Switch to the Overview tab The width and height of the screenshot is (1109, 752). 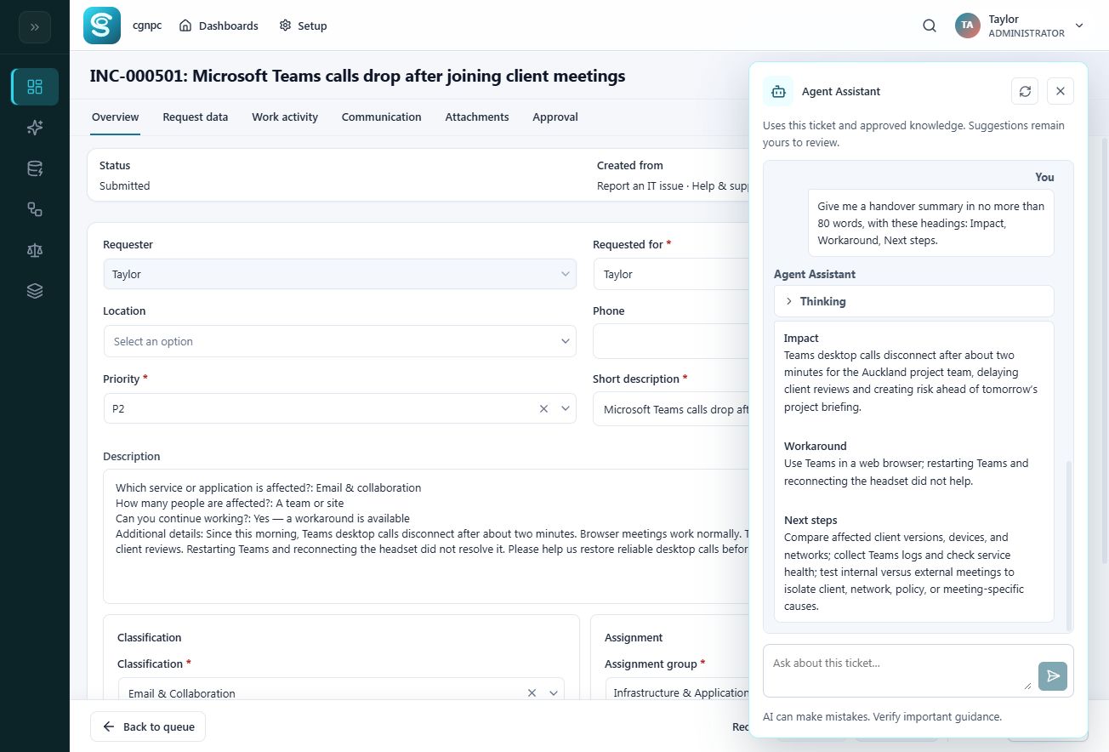[x=116, y=117]
